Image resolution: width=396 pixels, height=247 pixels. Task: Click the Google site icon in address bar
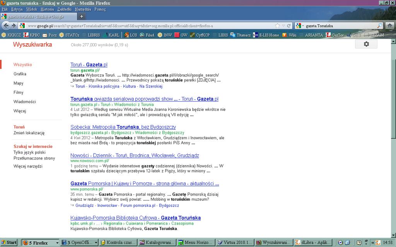coord(22,26)
